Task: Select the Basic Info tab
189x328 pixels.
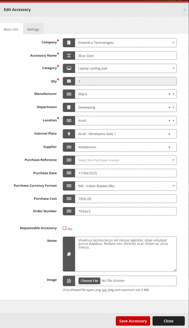Action: pos(11,29)
